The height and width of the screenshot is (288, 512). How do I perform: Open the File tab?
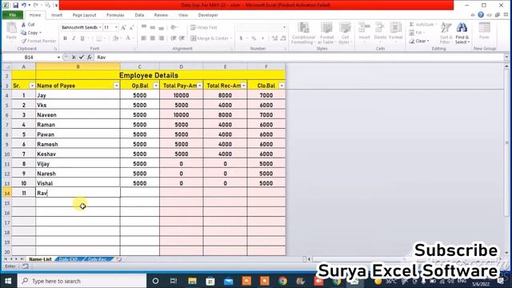[x=13, y=15]
